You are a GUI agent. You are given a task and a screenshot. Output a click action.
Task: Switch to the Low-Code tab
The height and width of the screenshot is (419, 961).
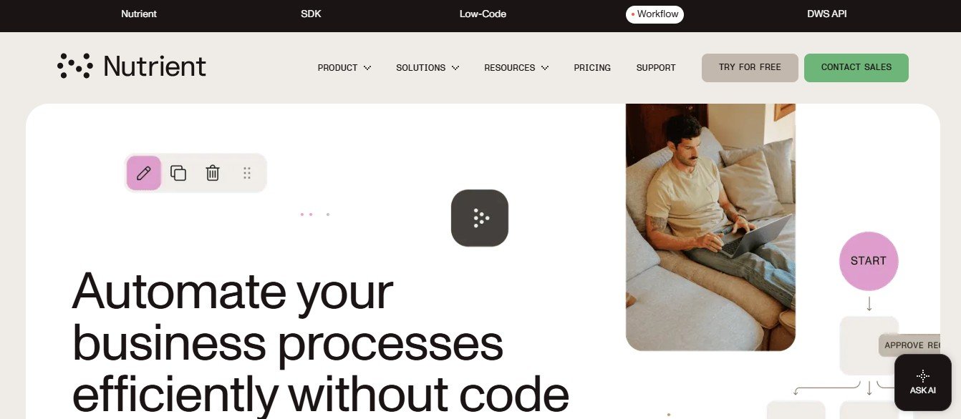point(483,14)
